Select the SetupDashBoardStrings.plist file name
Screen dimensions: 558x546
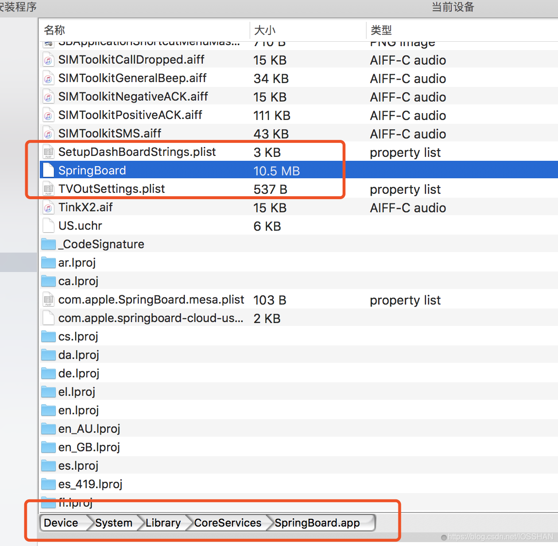coord(137,152)
